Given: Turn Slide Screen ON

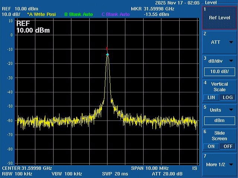Looking at the screenshot, I should (211, 146).
